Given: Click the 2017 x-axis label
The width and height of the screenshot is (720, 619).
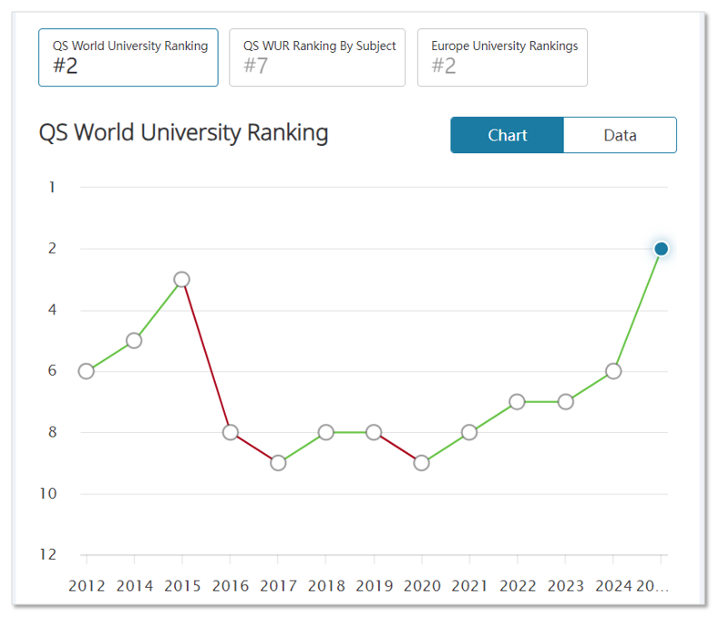Looking at the screenshot, I should pos(278,586).
